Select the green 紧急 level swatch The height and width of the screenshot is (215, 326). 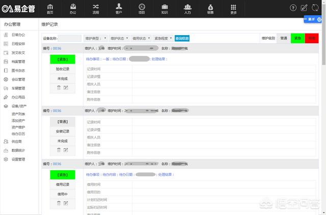pos(297,38)
